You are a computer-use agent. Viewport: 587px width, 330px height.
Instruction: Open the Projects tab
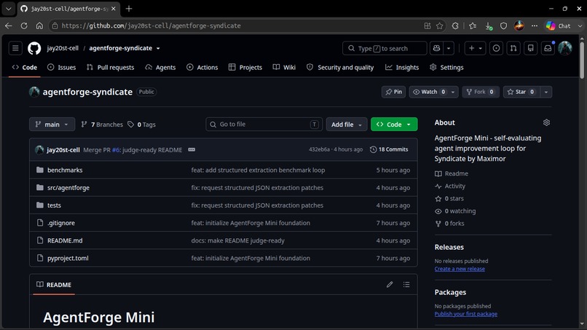point(245,68)
